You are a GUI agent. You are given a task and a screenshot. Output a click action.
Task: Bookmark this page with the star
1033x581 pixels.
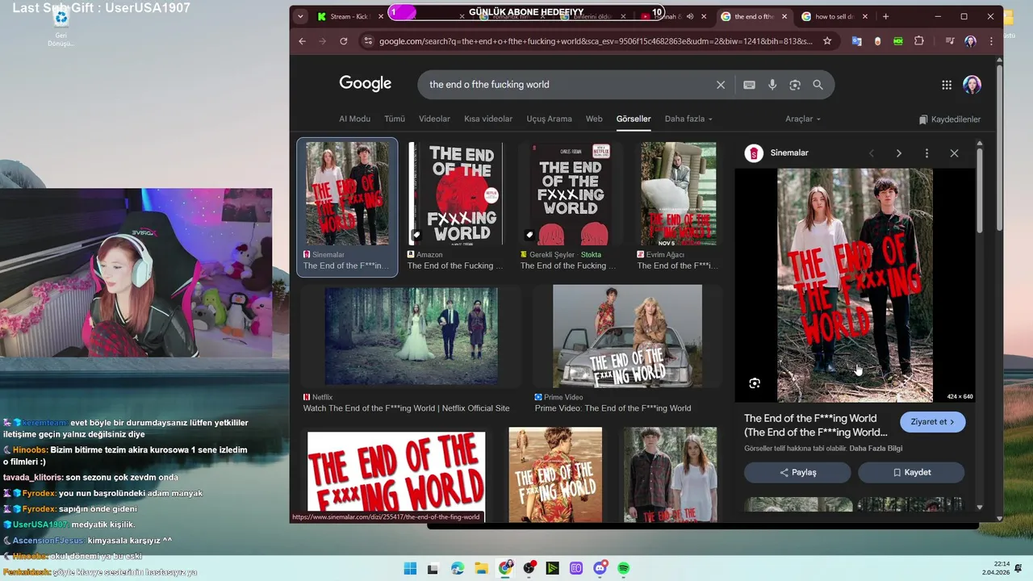(x=826, y=41)
